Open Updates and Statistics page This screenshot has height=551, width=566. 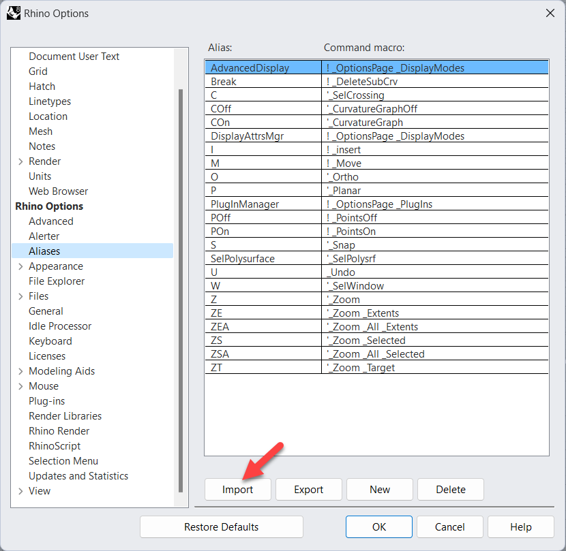[x=78, y=476]
